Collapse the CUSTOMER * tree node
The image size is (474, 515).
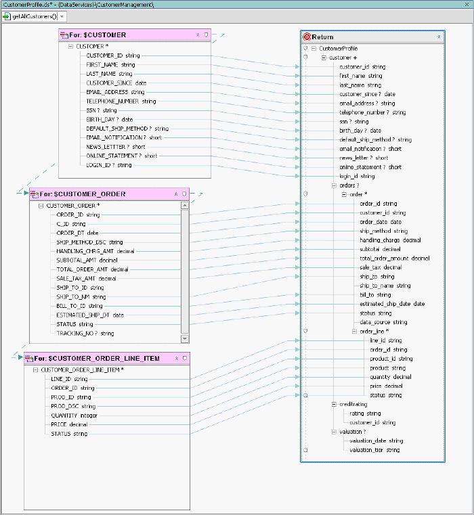click(x=70, y=47)
